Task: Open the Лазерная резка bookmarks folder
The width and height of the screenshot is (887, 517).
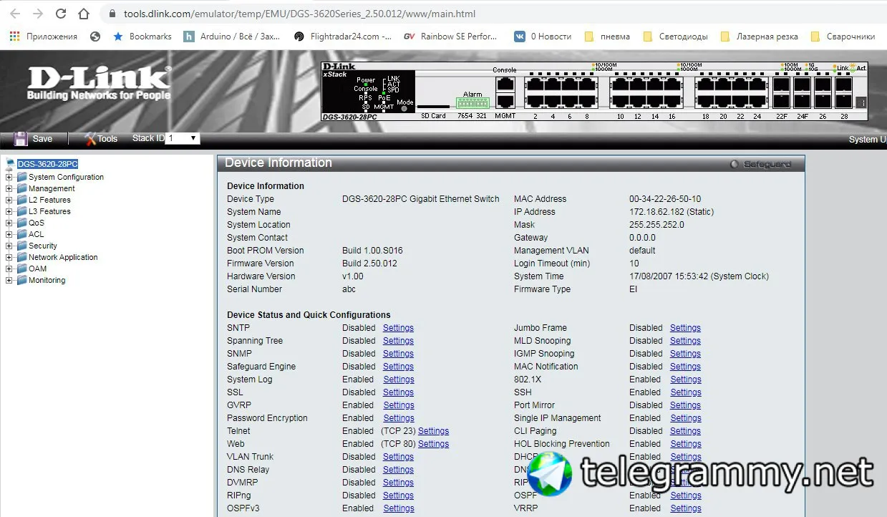Action: pos(760,37)
